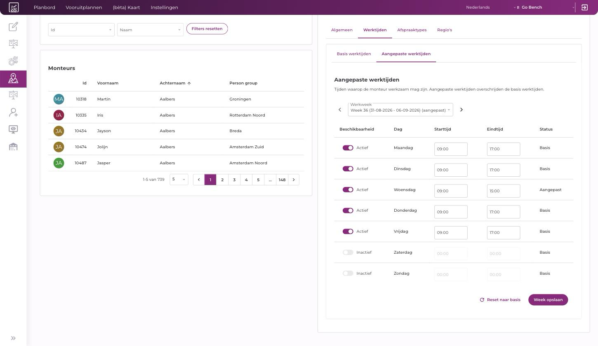Viewport: 598px width, 346px height.
Task: Click the JA avatar for Jayson
Action: coord(59,131)
